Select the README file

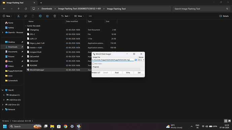coord(33,65)
